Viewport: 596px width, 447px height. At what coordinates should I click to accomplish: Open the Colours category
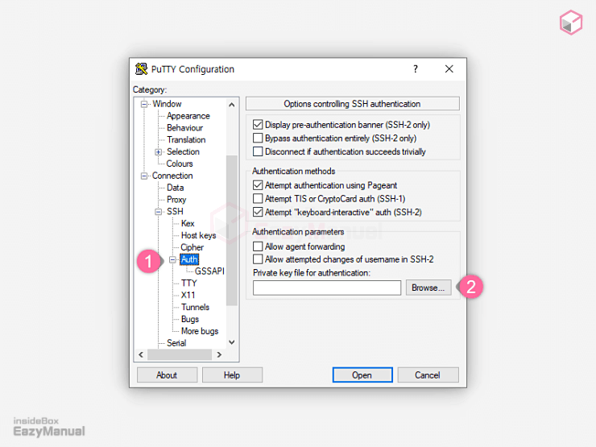coord(180,163)
